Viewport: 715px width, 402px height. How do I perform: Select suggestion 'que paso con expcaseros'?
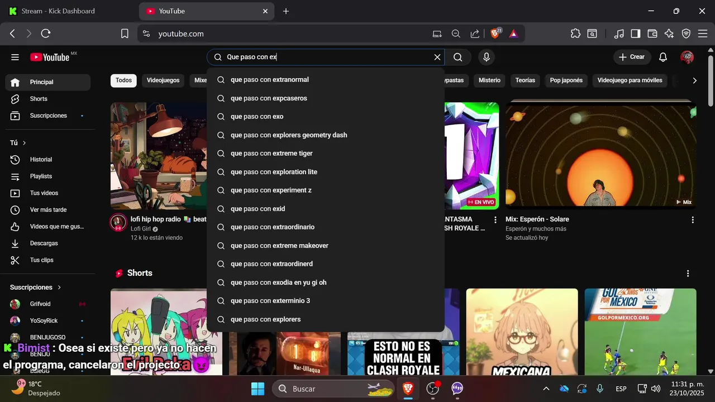tap(326, 98)
